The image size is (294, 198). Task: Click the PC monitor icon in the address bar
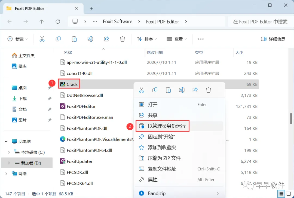point(75,22)
